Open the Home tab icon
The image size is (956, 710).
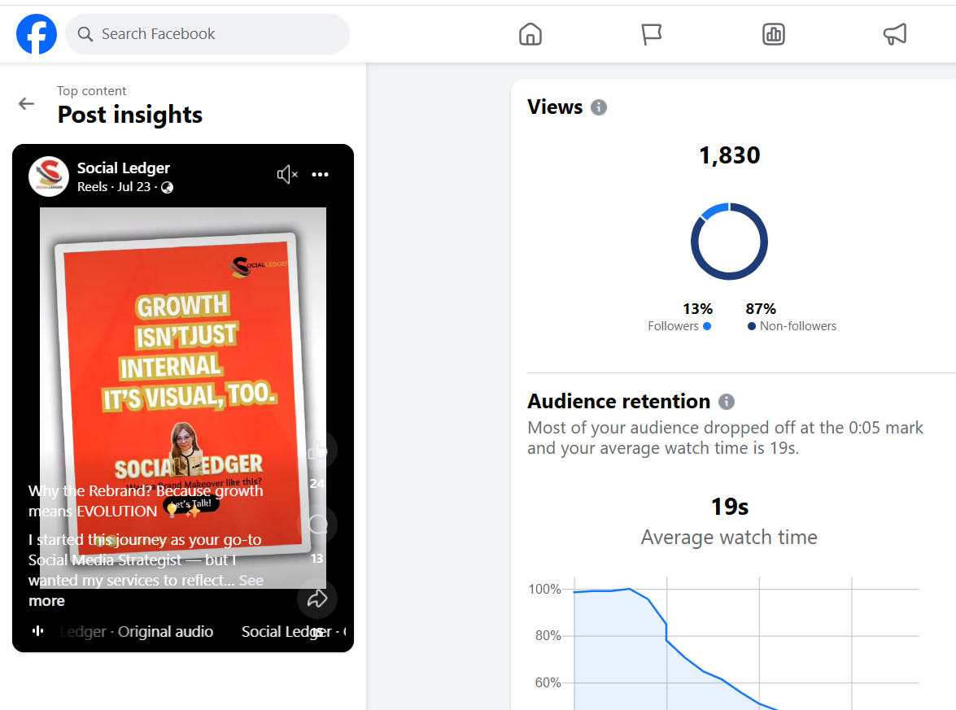[530, 34]
